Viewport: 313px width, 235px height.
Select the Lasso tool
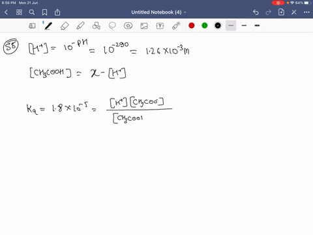[112, 26]
